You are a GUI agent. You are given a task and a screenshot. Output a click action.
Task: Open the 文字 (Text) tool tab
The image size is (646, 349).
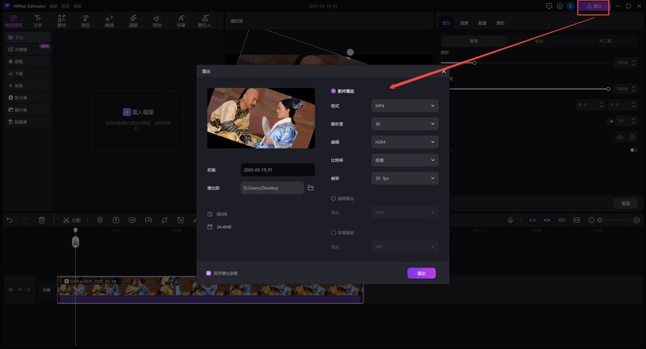[x=37, y=20]
